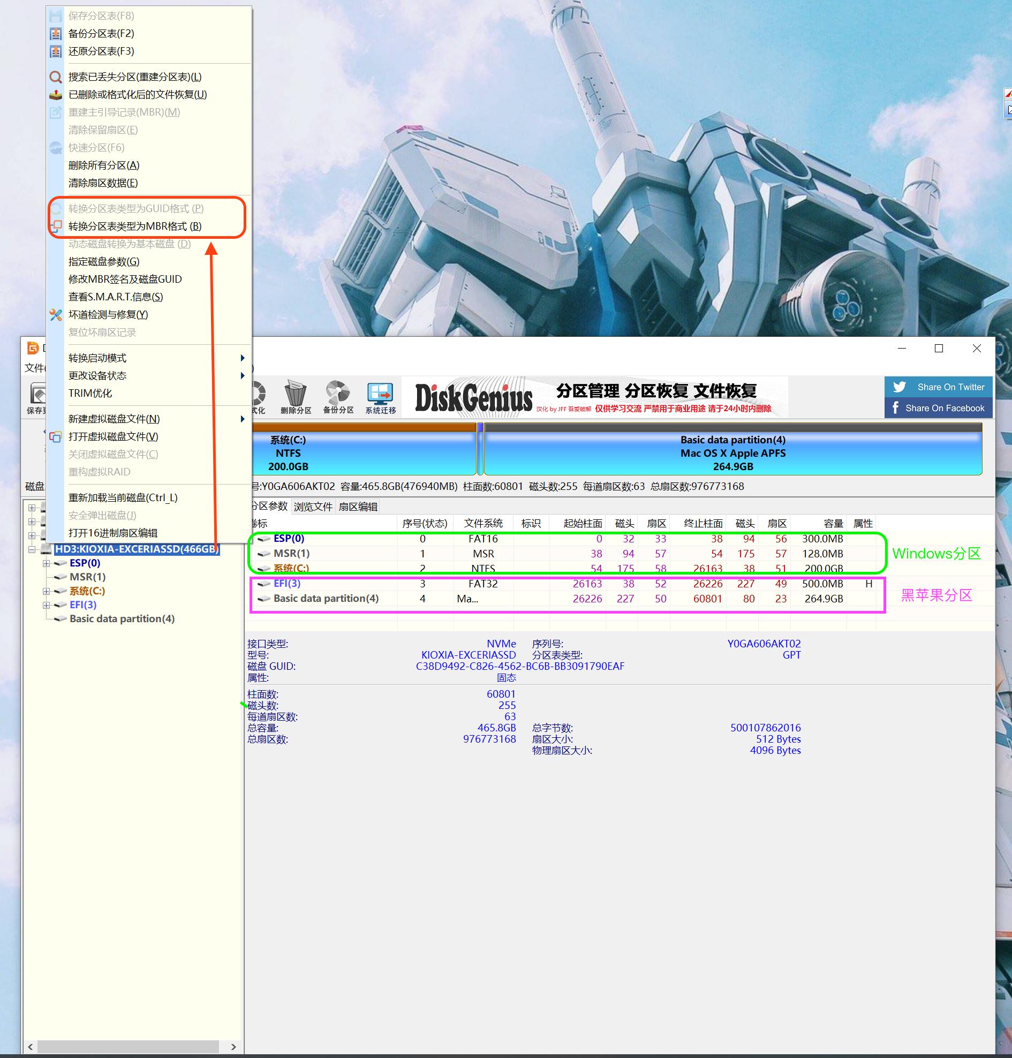Expand the 转换启动模式 submenu
Screen dimensions: 1012x1058
(x=149, y=358)
